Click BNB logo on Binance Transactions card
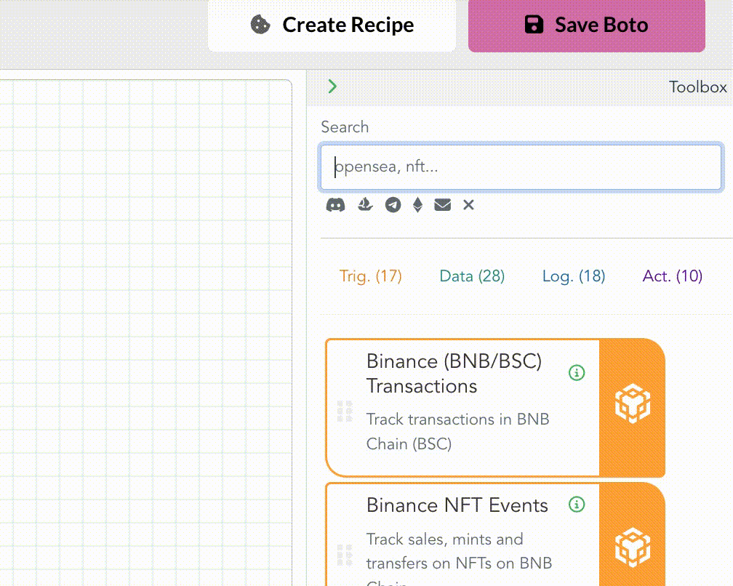Viewport: 733px width, 586px height. [633, 404]
